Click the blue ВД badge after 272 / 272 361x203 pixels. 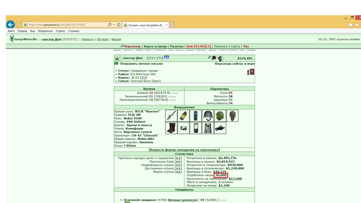(x=167, y=57)
